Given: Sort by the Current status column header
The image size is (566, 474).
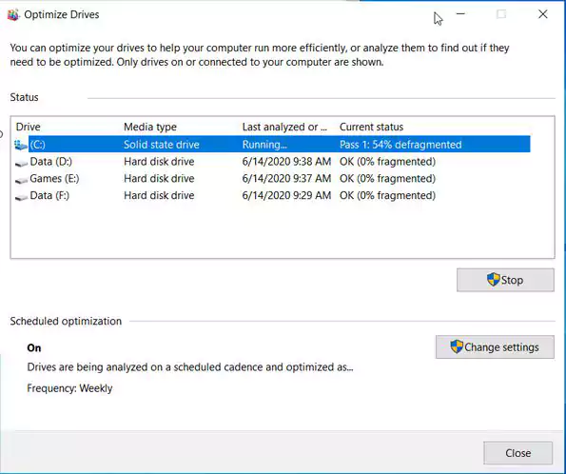Looking at the screenshot, I should click(371, 128).
